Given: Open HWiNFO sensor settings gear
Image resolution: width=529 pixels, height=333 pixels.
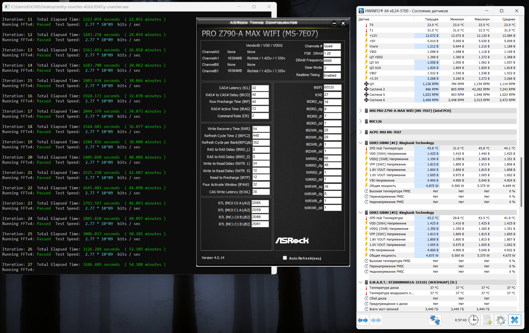Looking at the screenshot, I should coord(501,320).
